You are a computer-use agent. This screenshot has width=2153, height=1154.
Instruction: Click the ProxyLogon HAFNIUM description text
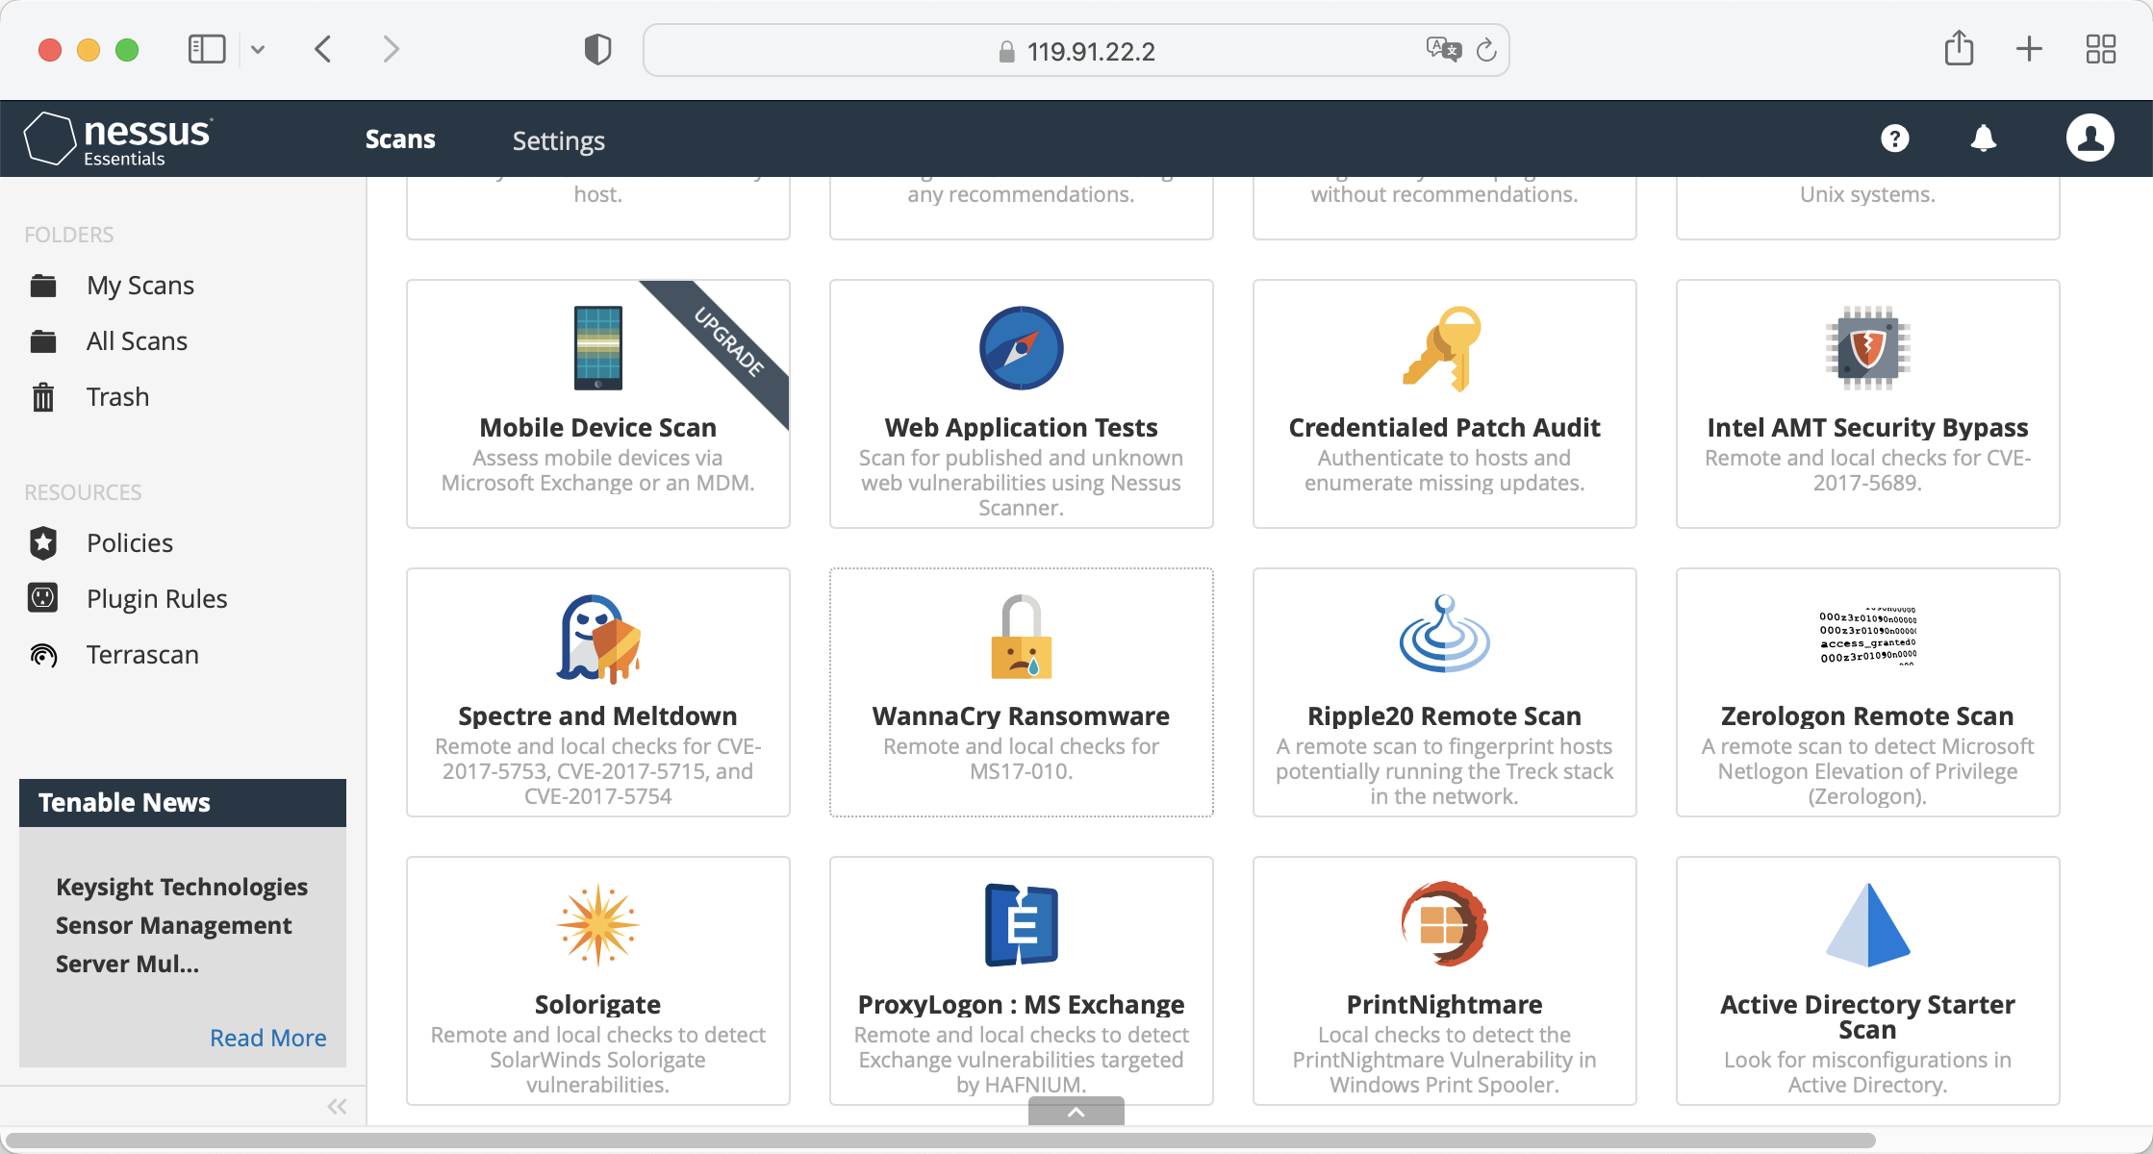point(1021,1060)
